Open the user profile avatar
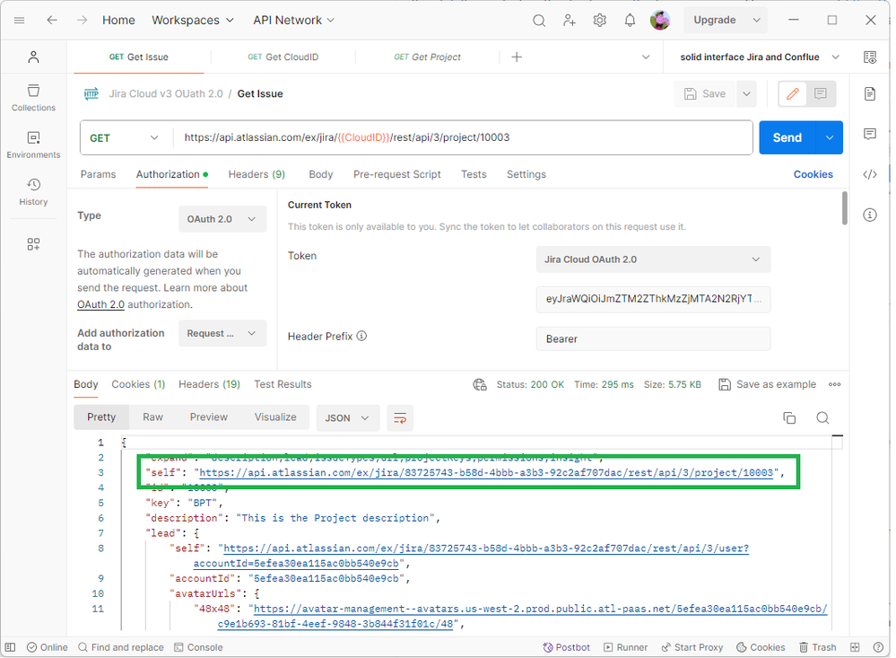Viewport: 896px width, 658px height. [x=660, y=20]
